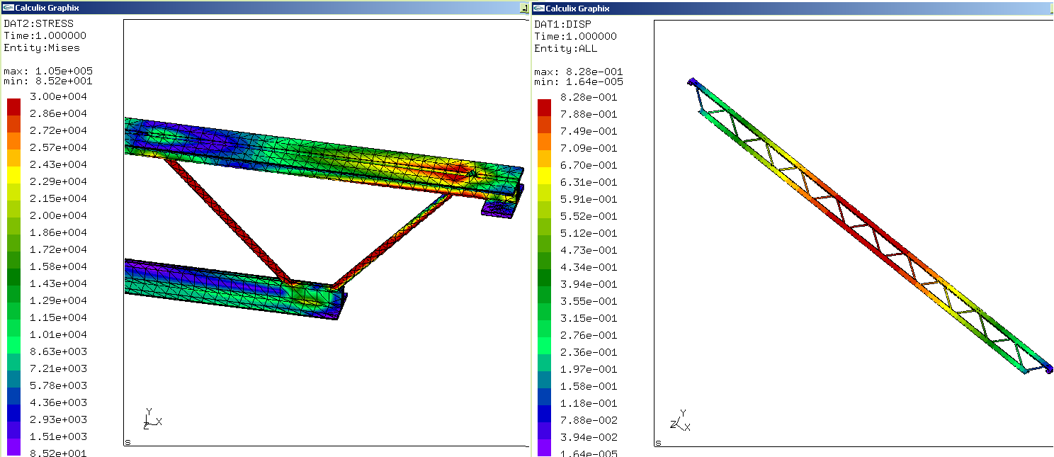Minimize the left Calculix Graphix window
The width and height of the screenshot is (1054, 457).
[524, 9]
